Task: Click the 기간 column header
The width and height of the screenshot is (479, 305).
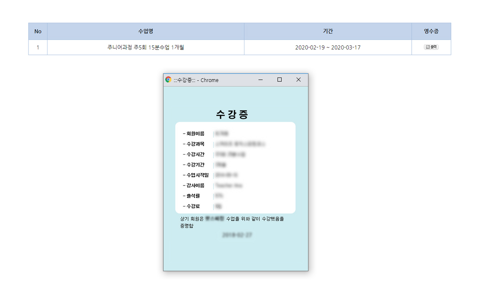Action: (327, 31)
